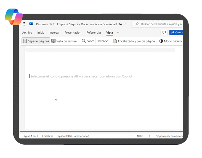202x158 pixels.
Task: Expand the 100% zoom dropdown
Action: pyautogui.click(x=102, y=41)
